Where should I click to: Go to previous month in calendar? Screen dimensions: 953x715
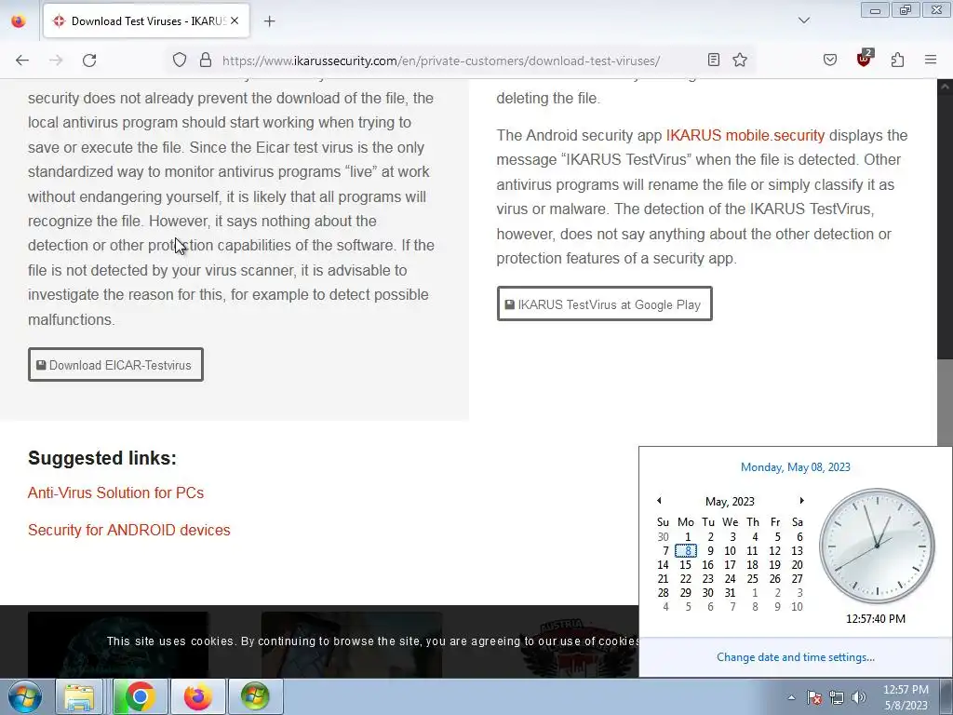659,500
